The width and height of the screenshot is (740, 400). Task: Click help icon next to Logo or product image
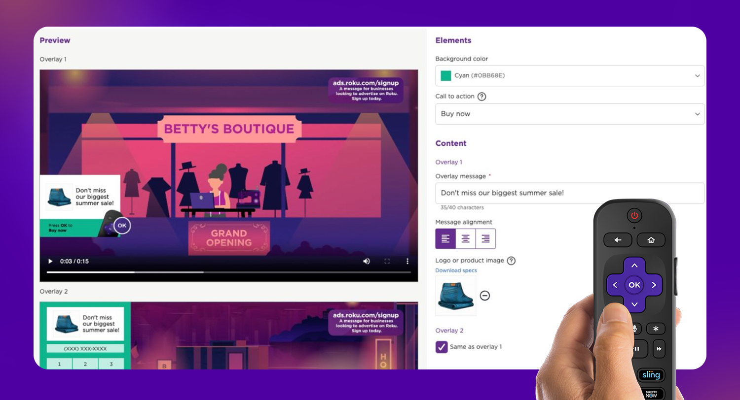[511, 261]
